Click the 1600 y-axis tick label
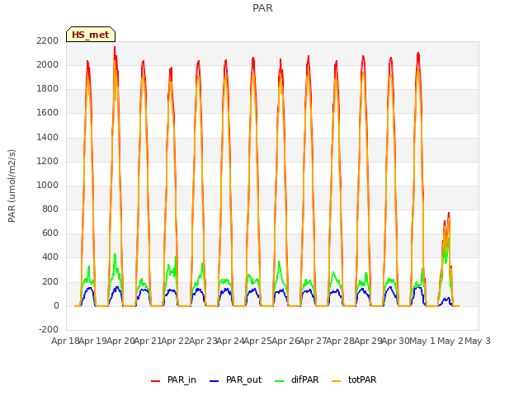Screen dimensions: 528x396 point(48,113)
